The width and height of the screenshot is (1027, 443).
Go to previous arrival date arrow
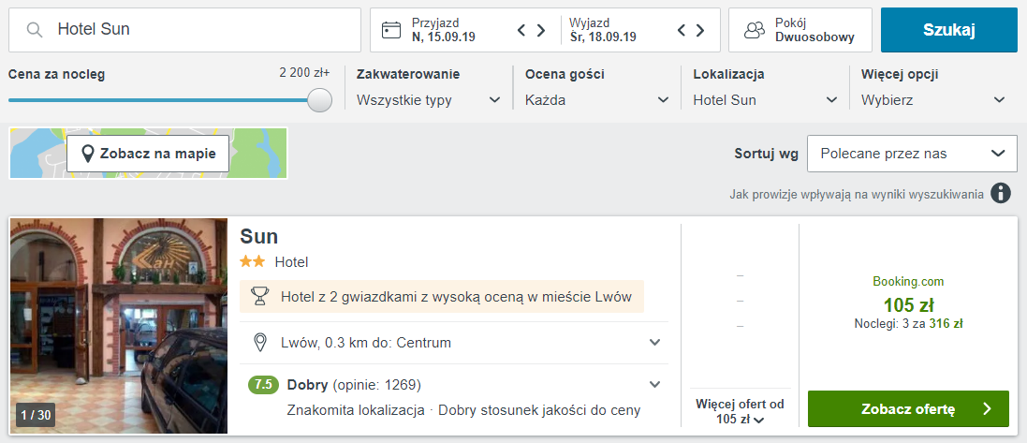point(522,30)
